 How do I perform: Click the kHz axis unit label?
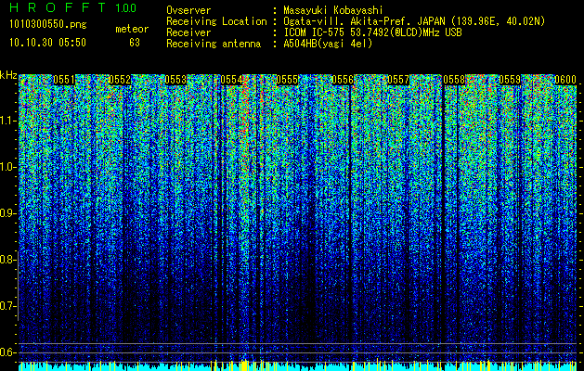point(8,75)
